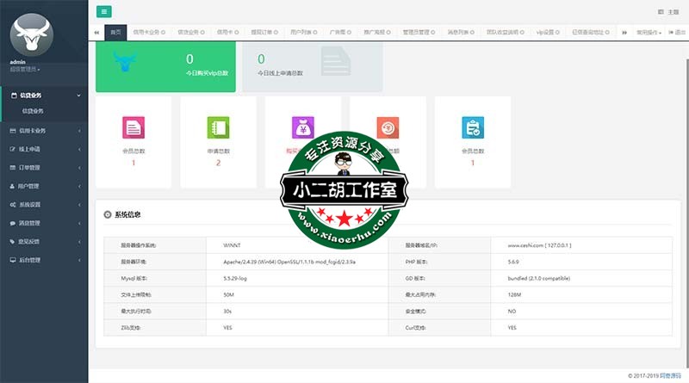689x383 pixels.
Task: Click the purple money bag icon
Action: 301,127
